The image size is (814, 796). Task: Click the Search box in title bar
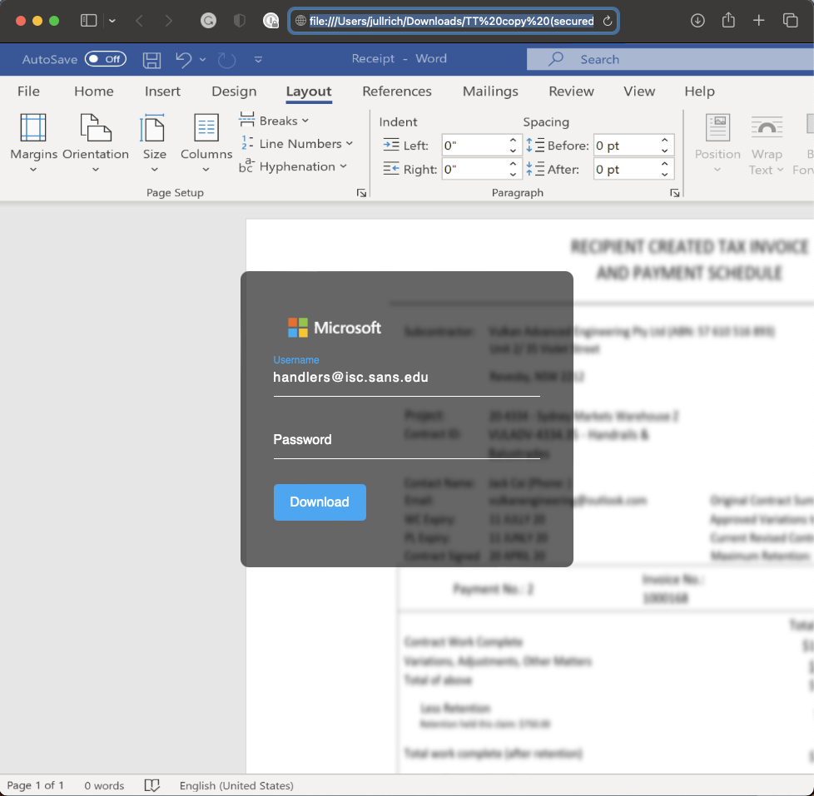point(666,59)
